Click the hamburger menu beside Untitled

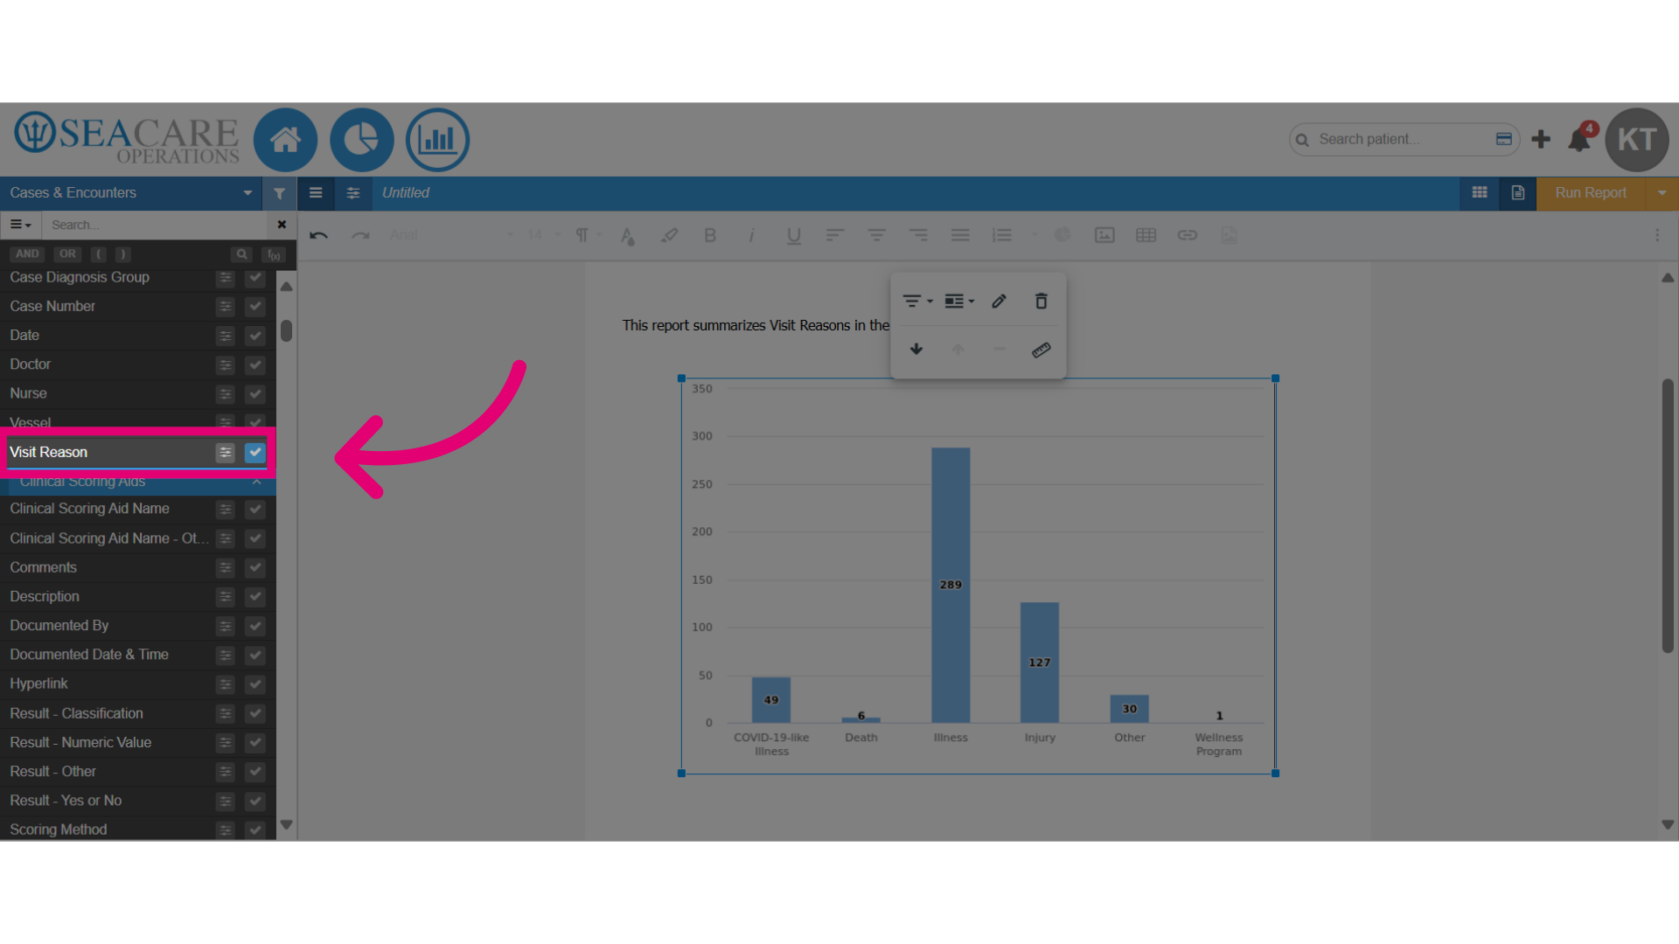coord(316,193)
